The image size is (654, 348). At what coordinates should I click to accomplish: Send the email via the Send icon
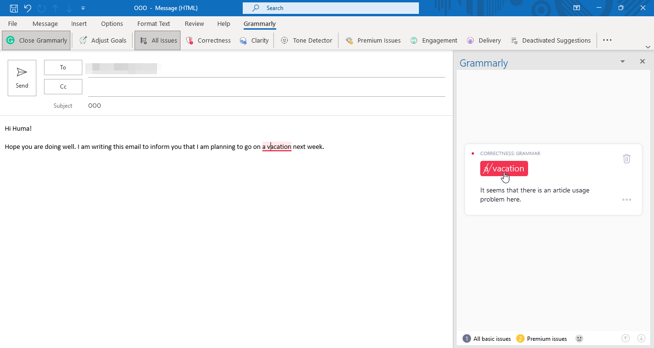pos(22,78)
